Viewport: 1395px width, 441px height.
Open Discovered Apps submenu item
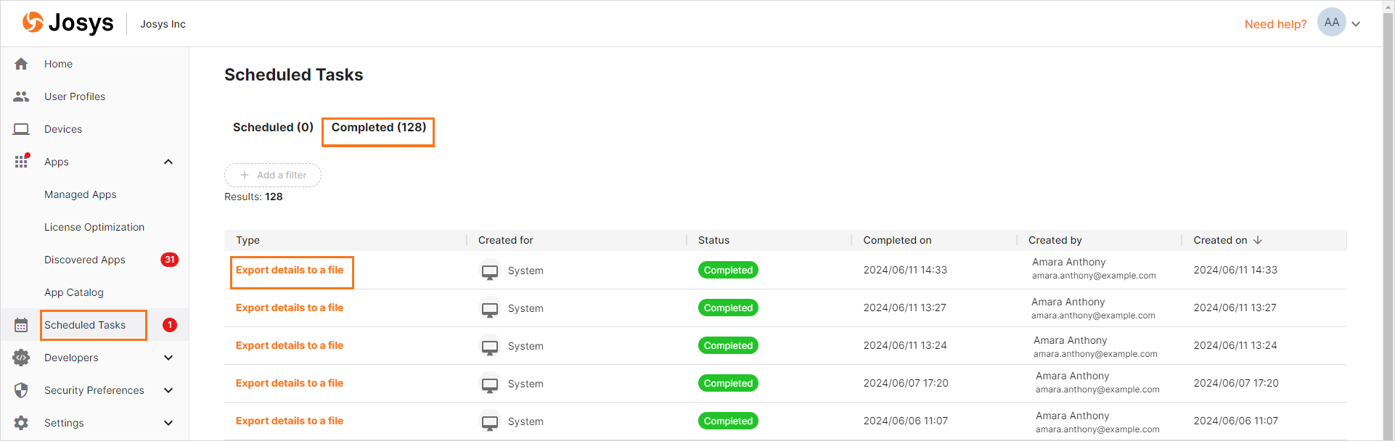click(85, 260)
